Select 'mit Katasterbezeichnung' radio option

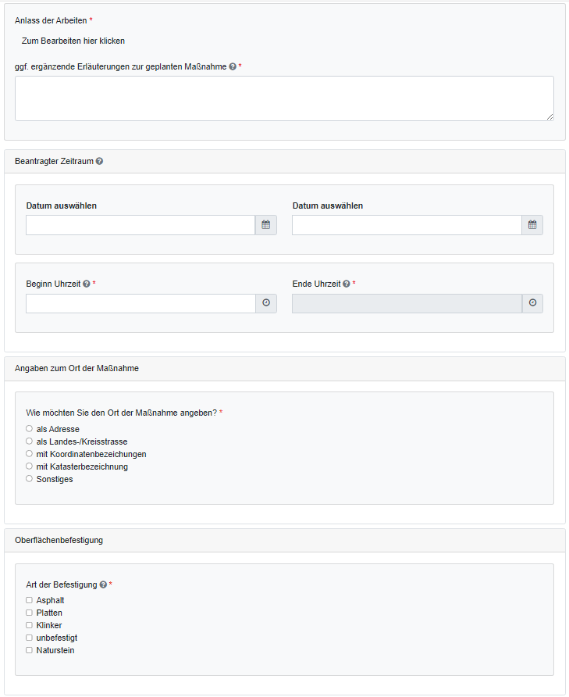click(x=30, y=466)
